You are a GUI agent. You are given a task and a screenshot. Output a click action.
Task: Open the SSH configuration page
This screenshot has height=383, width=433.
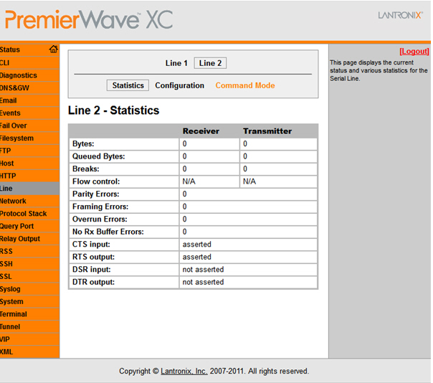pyautogui.click(x=7, y=264)
